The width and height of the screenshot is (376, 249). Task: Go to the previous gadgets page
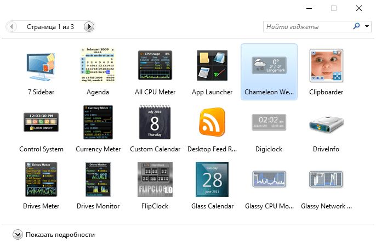tap(12, 26)
